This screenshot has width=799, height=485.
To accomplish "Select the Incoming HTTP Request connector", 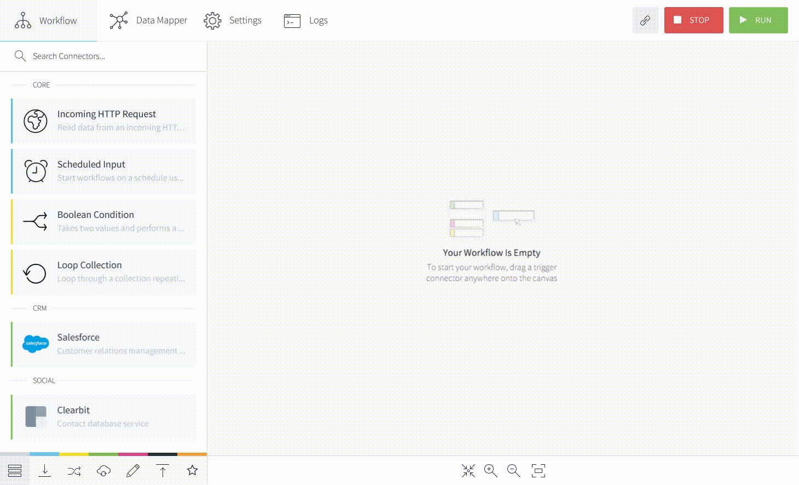I will click(103, 121).
